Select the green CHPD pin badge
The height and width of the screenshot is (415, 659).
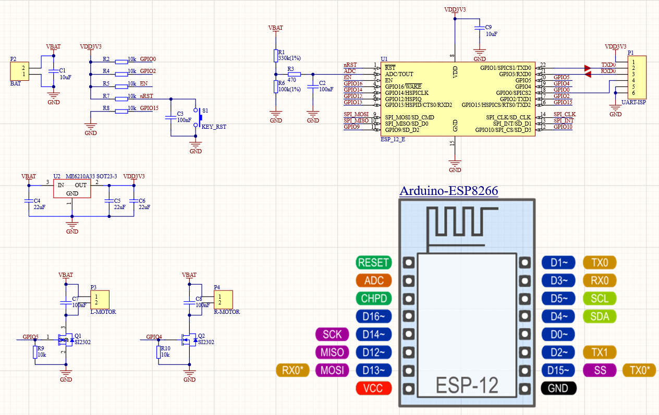374,299
